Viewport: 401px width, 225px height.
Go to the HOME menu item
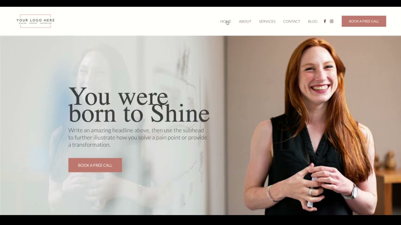pos(226,21)
